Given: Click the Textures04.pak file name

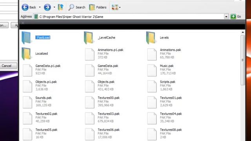Looking at the screenshot, I should pos(171,114).
